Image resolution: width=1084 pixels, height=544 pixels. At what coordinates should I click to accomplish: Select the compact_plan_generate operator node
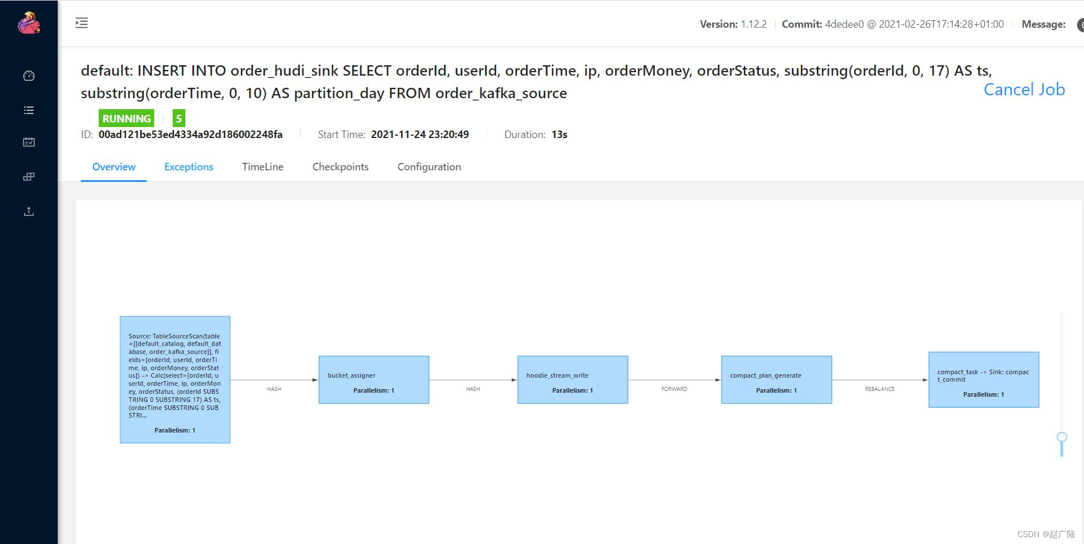[x=776, y=379]
